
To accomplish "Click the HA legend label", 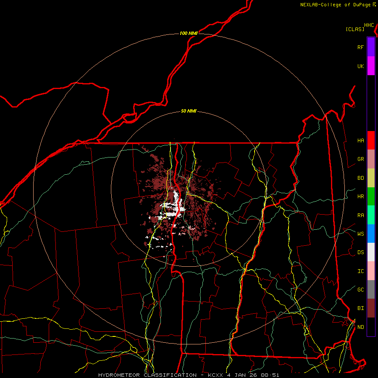I will (360, 141).
